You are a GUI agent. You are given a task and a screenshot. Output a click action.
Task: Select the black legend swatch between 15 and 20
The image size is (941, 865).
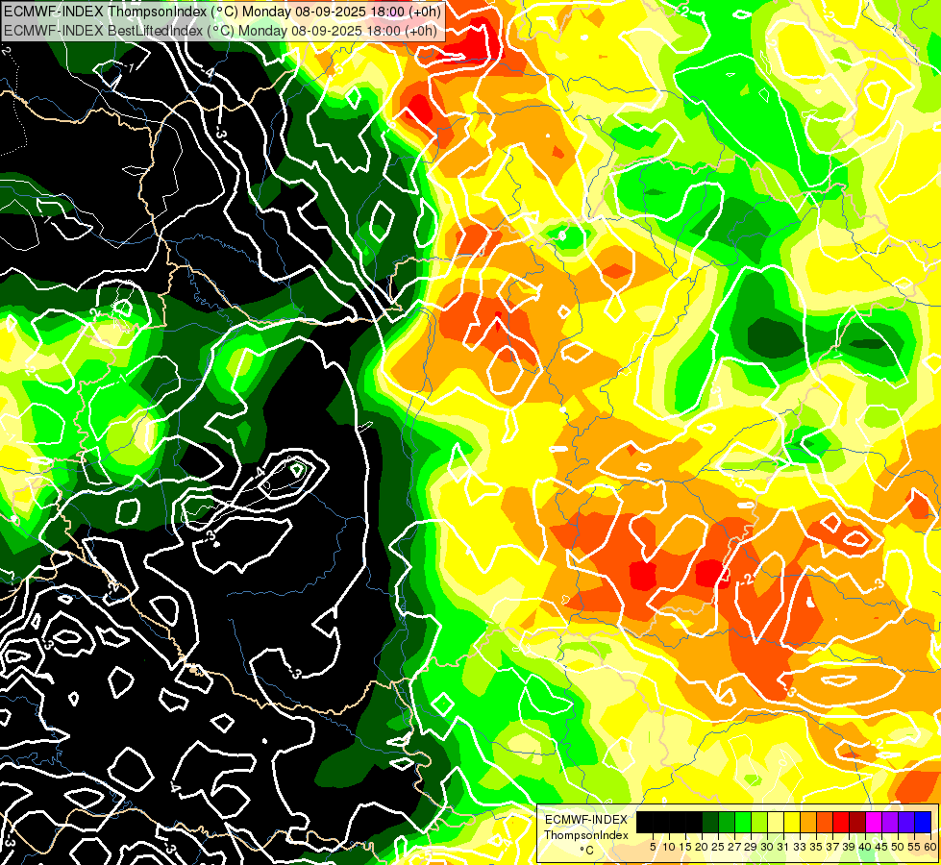(x=694, y=822)
